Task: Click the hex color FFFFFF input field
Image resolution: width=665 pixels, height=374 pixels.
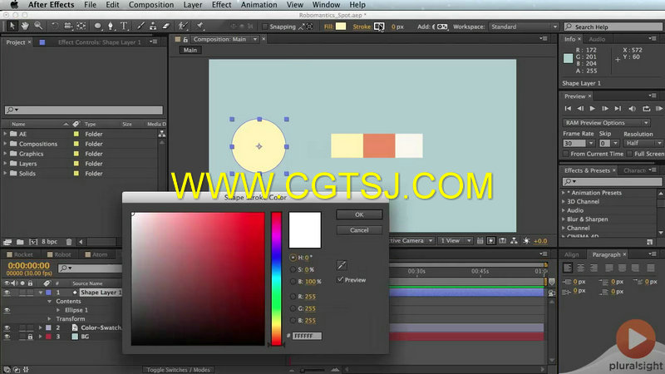Action: click(x=307, y=336)
